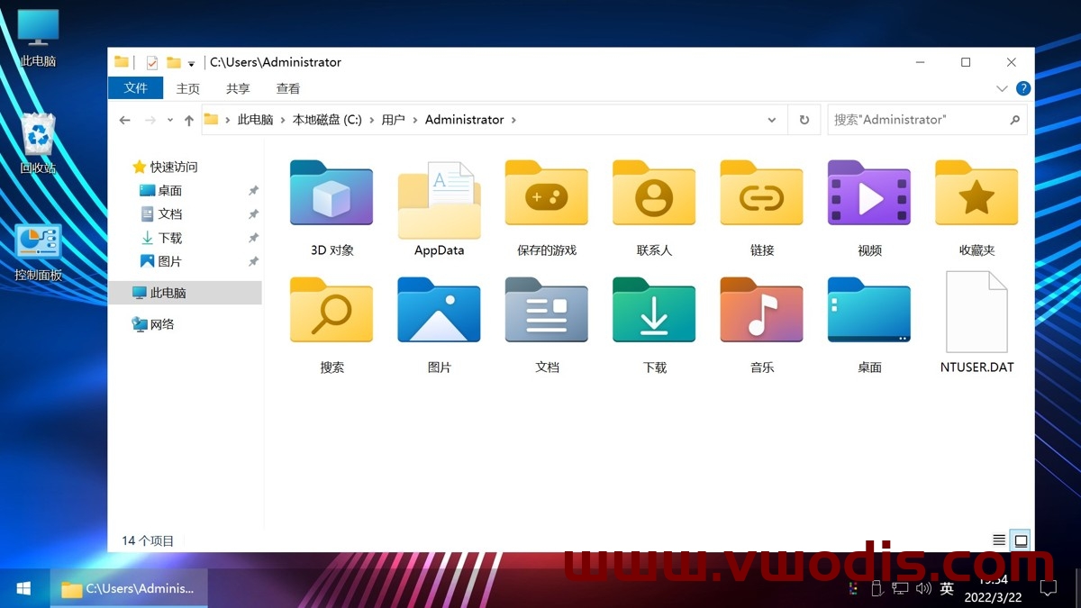Click the back navigation arrow
This screenshot has height=608, width=1081.
(124, 119)
